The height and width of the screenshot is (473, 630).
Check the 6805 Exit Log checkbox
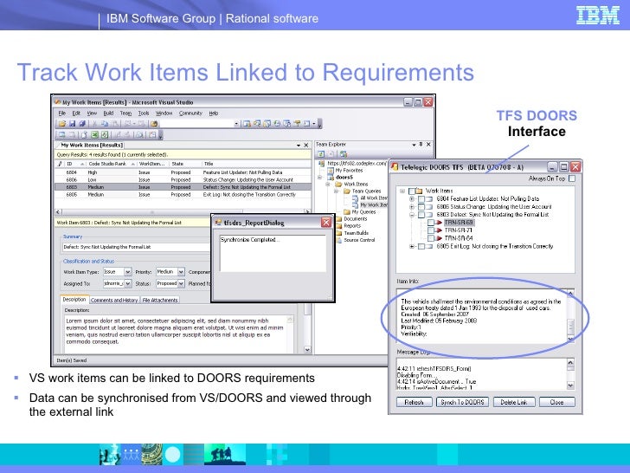coord(421,246)
